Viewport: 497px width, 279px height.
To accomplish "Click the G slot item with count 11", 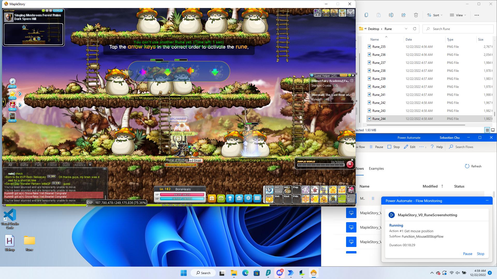I will (x=333, y=199).
